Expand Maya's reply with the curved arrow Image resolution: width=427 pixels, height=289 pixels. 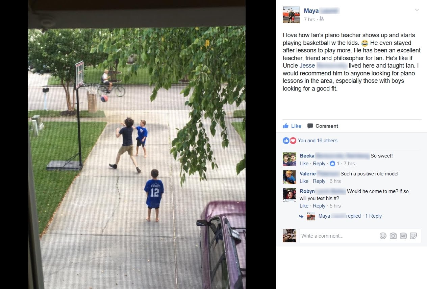click(301, 216)
